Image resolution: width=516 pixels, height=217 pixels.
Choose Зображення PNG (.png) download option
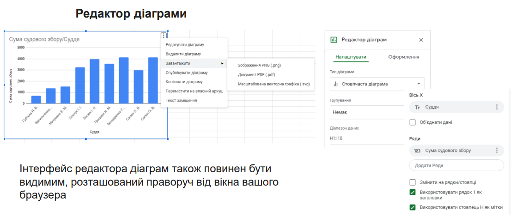tap(259, 65)
